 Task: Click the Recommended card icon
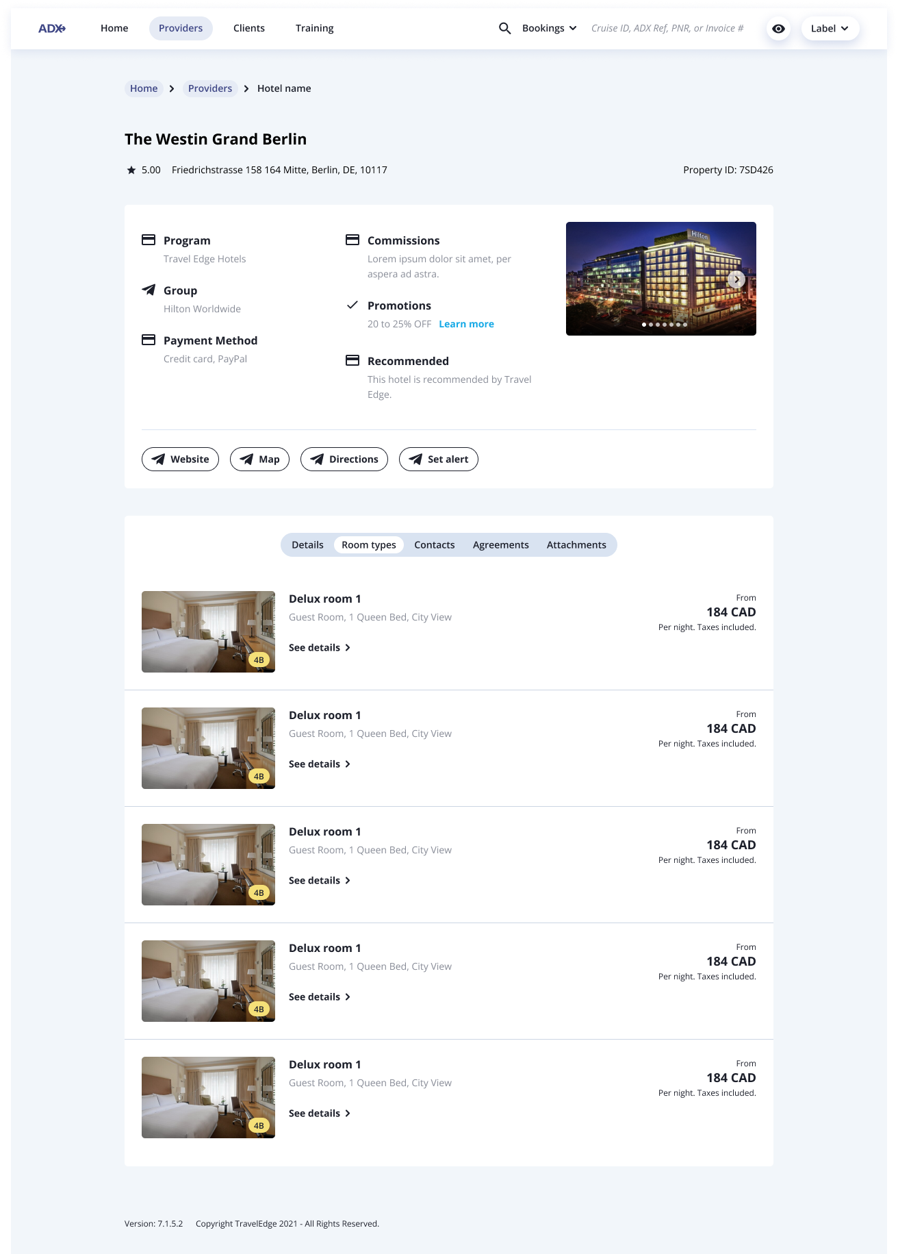(352, 360)
